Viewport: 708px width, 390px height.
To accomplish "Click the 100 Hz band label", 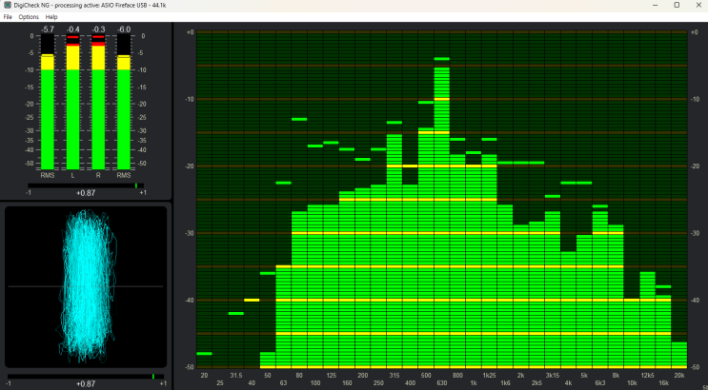I will 315,383.
